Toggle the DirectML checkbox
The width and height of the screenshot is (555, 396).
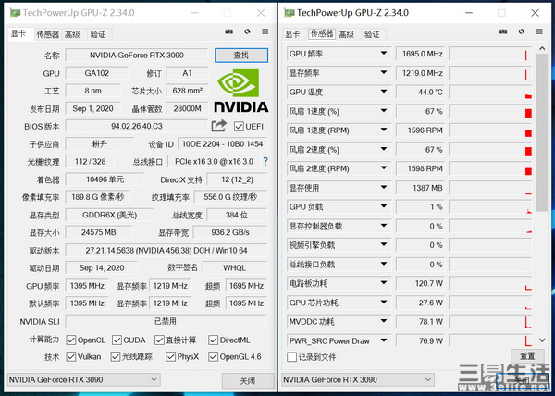point(213,340)
